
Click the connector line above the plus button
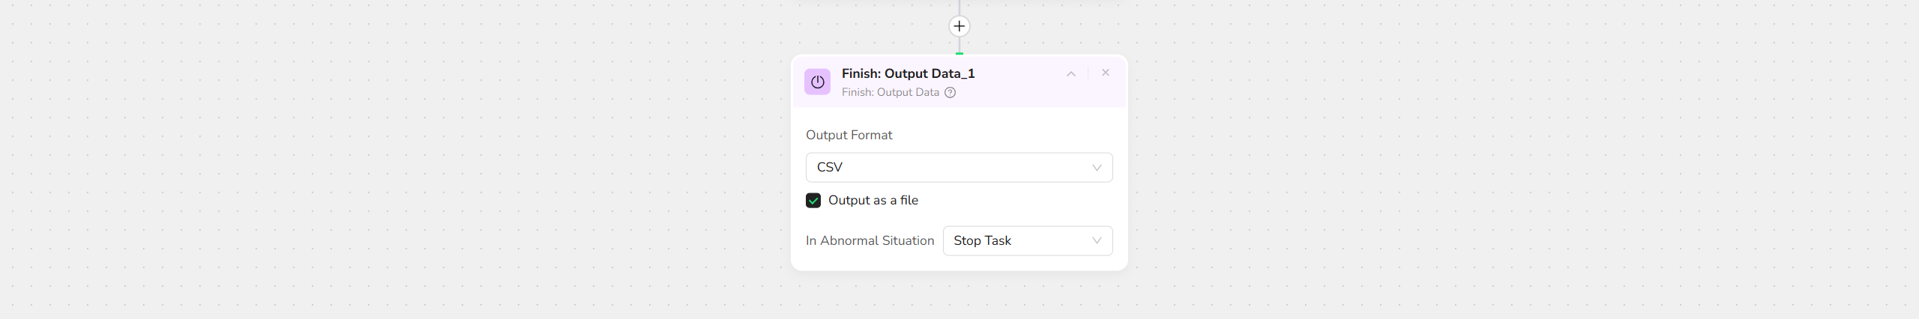959,7
